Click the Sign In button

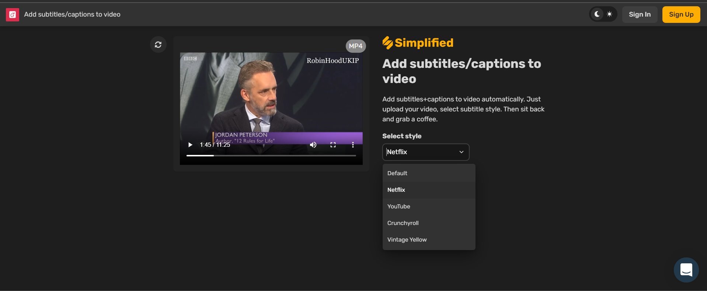tap(640, 14)
